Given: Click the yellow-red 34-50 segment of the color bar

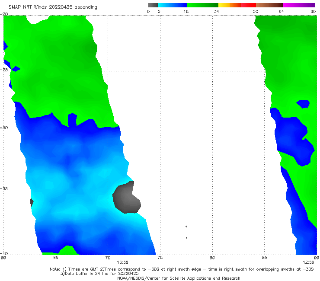Looking at the screenshot, I should [x=237, y=5].
